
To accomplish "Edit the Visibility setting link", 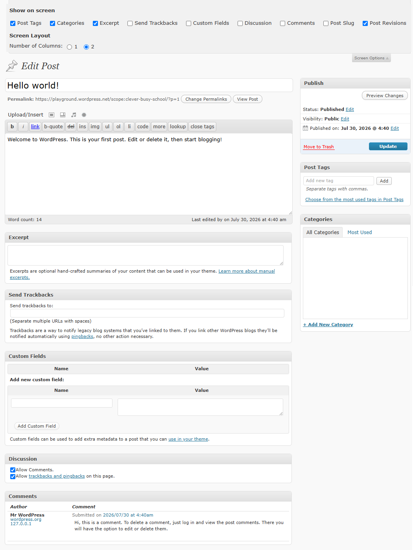I will pyautogui.click(x=345, y=119).
